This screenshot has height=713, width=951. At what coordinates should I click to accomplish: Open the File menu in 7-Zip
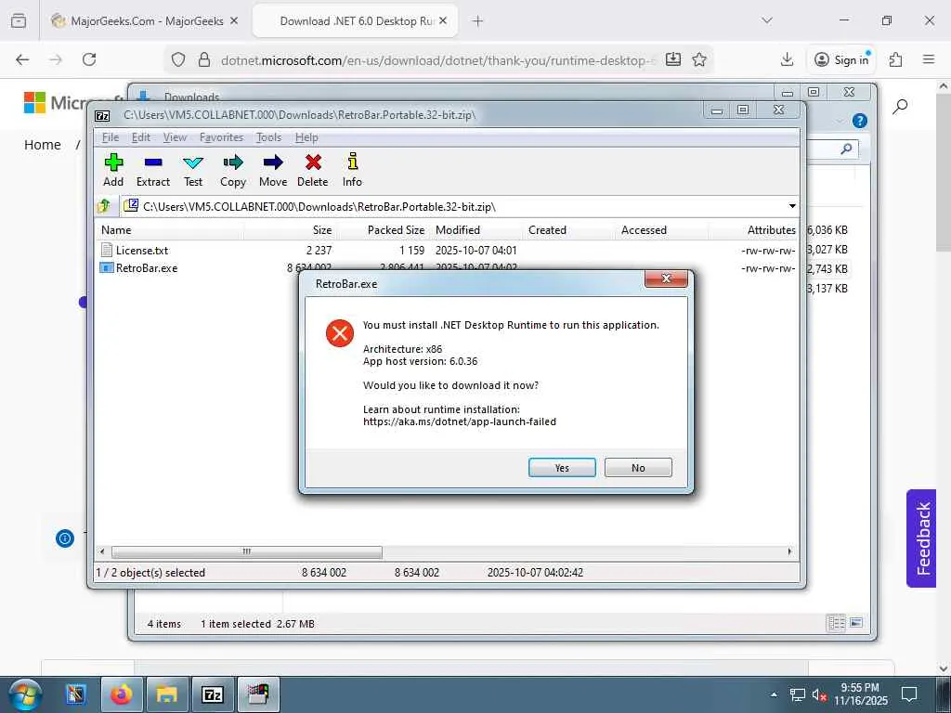[x=111, y=137]
